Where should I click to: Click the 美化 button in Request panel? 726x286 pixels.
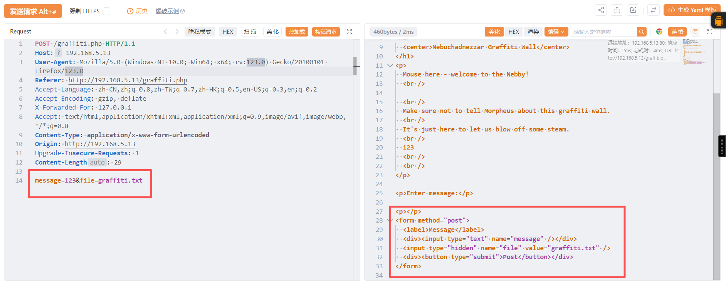tap(272, 32)
